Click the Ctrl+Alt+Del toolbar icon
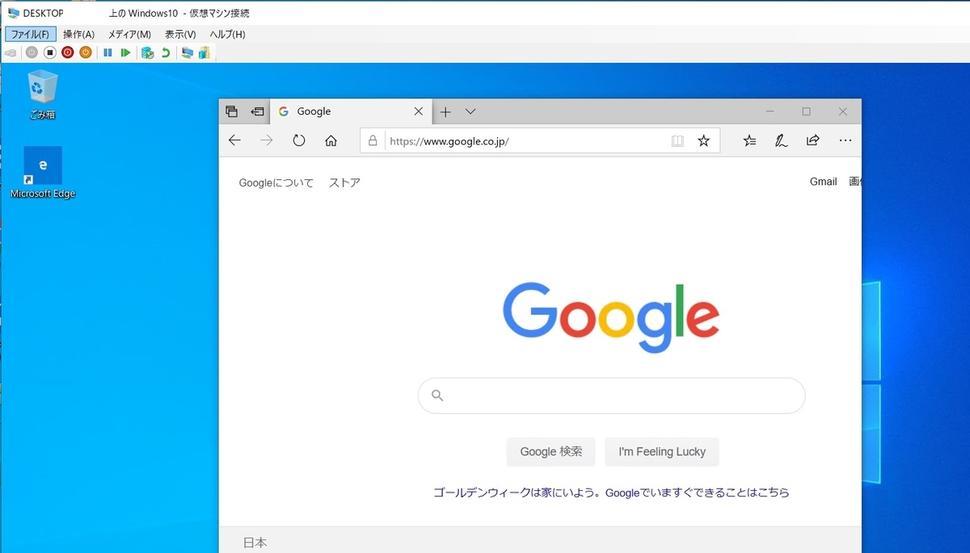The image size is (970, 553). (x=11, y=52)
